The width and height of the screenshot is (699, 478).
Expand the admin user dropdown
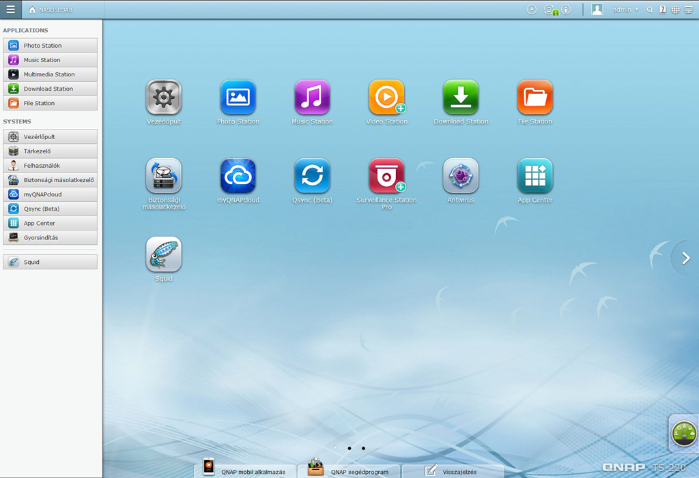point(625,10)
